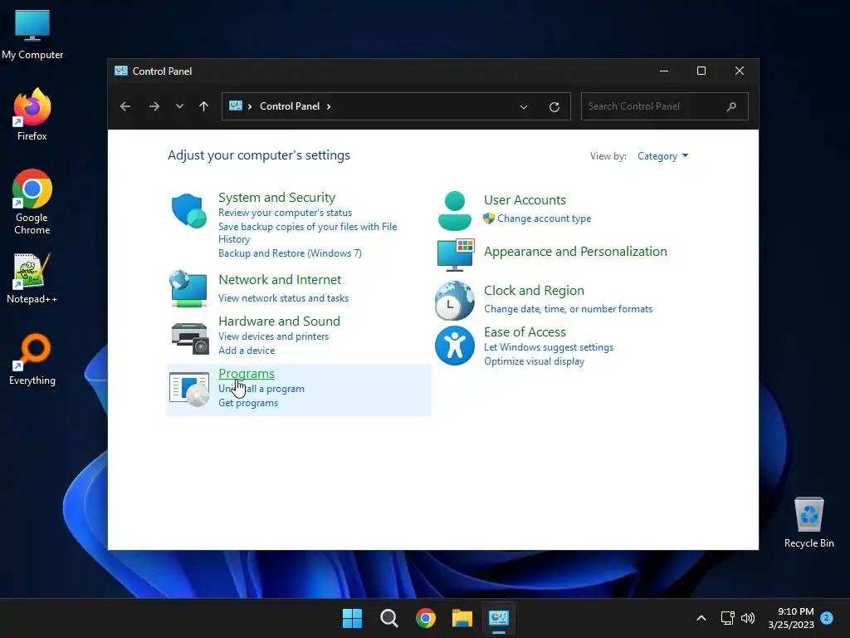
Task: Click View network status and tasks
Action: coord(283,298)
